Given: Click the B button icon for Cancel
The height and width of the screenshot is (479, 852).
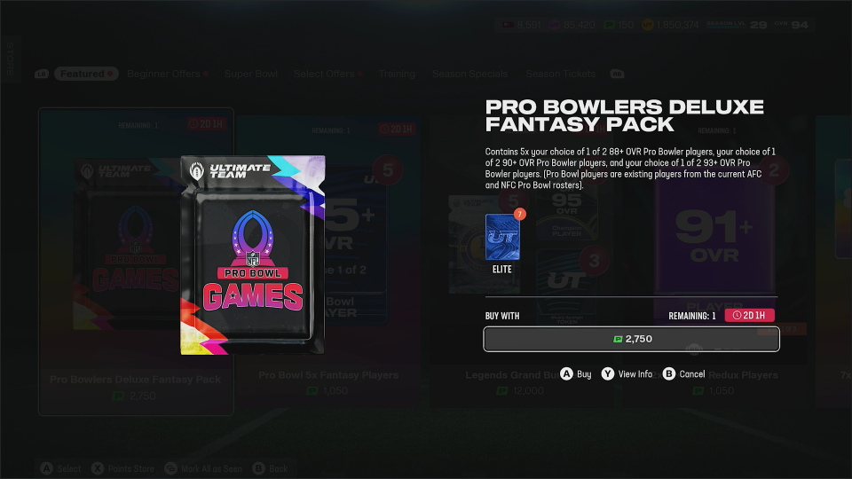Looking at the screenshot, I should click(669, 373).
